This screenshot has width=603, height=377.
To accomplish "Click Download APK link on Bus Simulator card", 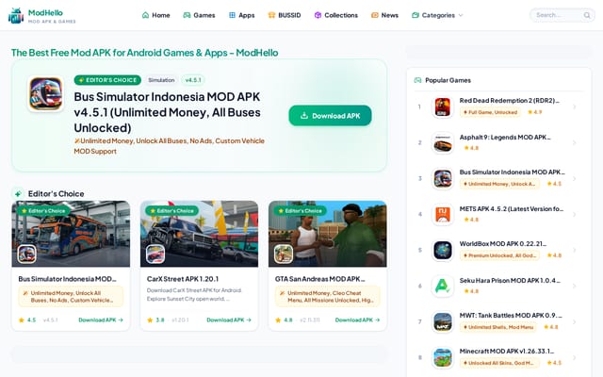I will click(101, 320).
